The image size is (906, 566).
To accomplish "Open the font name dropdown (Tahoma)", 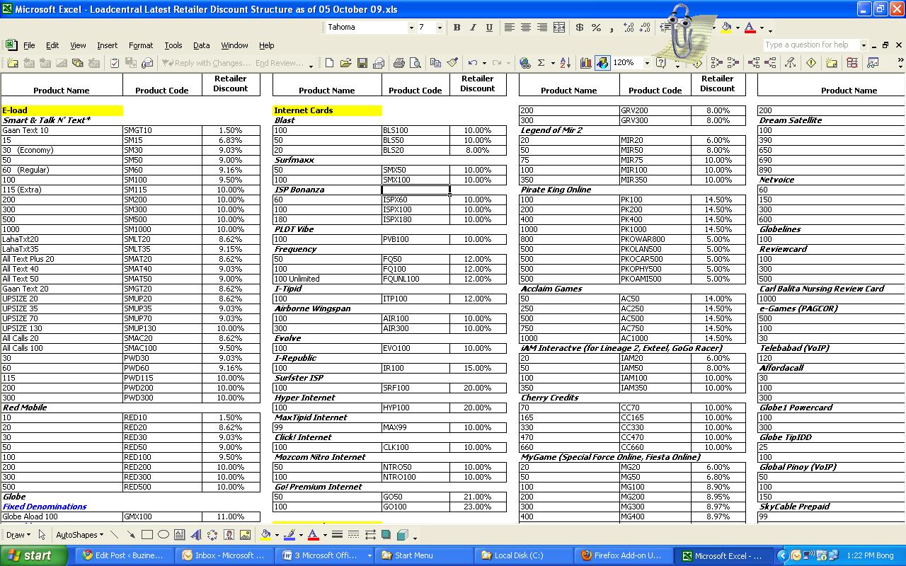I will click(x=411, y=28).
